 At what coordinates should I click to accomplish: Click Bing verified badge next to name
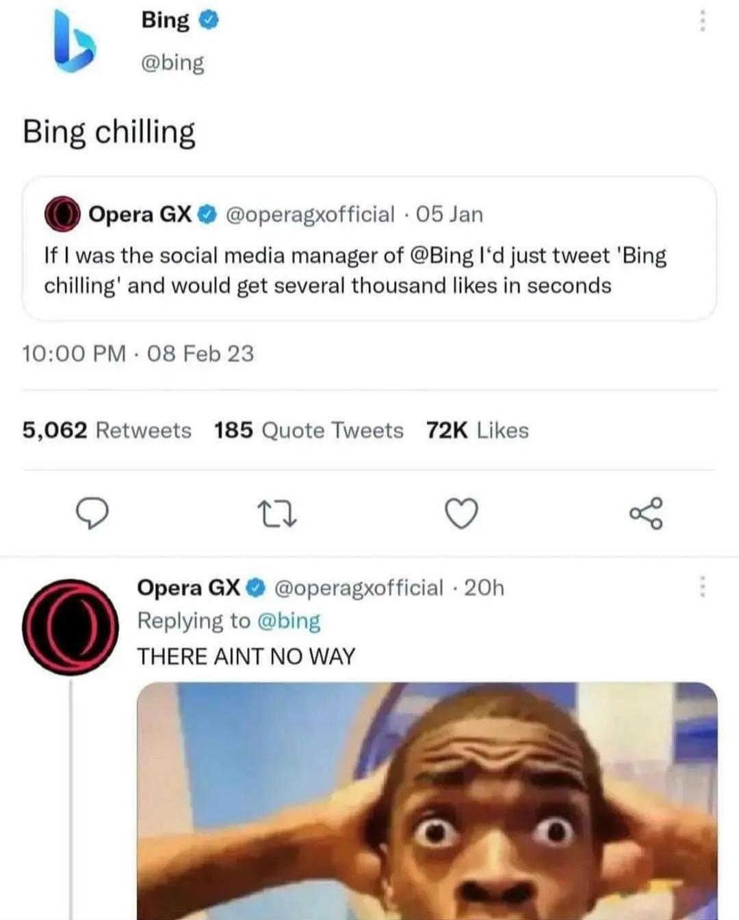click(x=209, y=21)
